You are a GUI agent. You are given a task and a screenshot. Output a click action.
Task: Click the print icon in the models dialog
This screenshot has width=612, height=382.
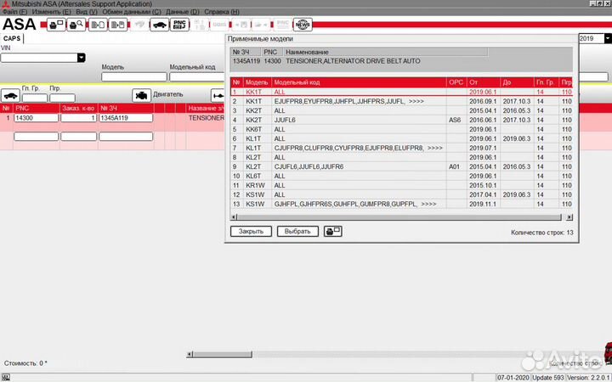pyautogui.click(x=333, y=231)
